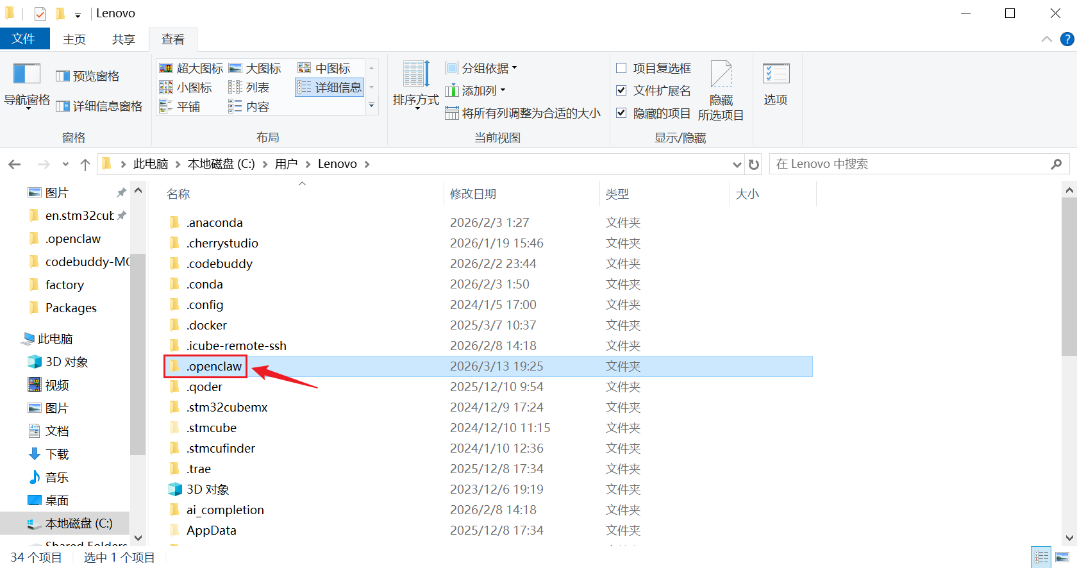Viewport: 1077px width, 568px height.
Task: Open factory in the navigation pane
Action: pyautogui.click(x=64, y=285)
